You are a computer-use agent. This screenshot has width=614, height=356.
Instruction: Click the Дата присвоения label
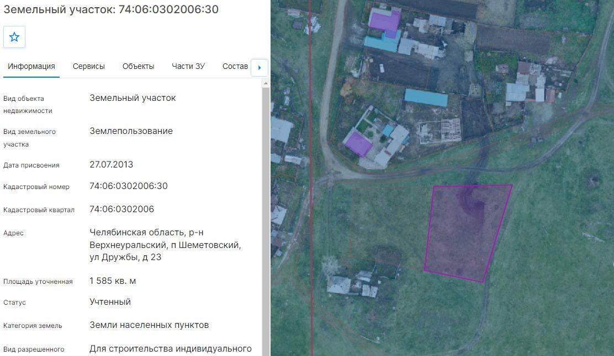(x=31, y=165)
